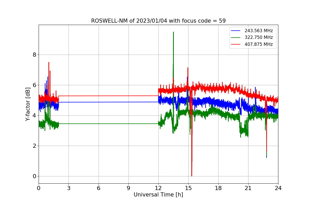Click the tall green spike peak near 13.5 h
Screen dimensions: 309x206
click(x=173, y=32)
